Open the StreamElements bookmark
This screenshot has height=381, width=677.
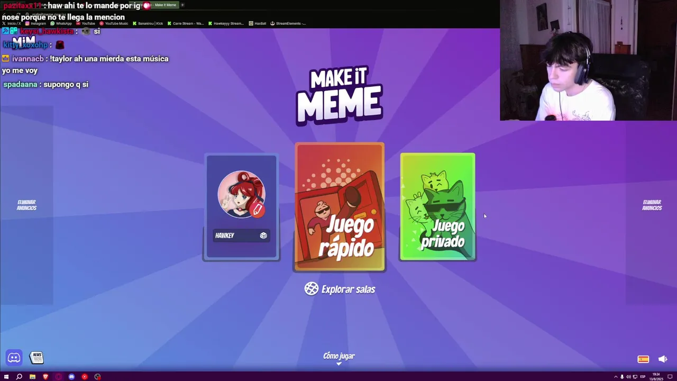(288, 23)
